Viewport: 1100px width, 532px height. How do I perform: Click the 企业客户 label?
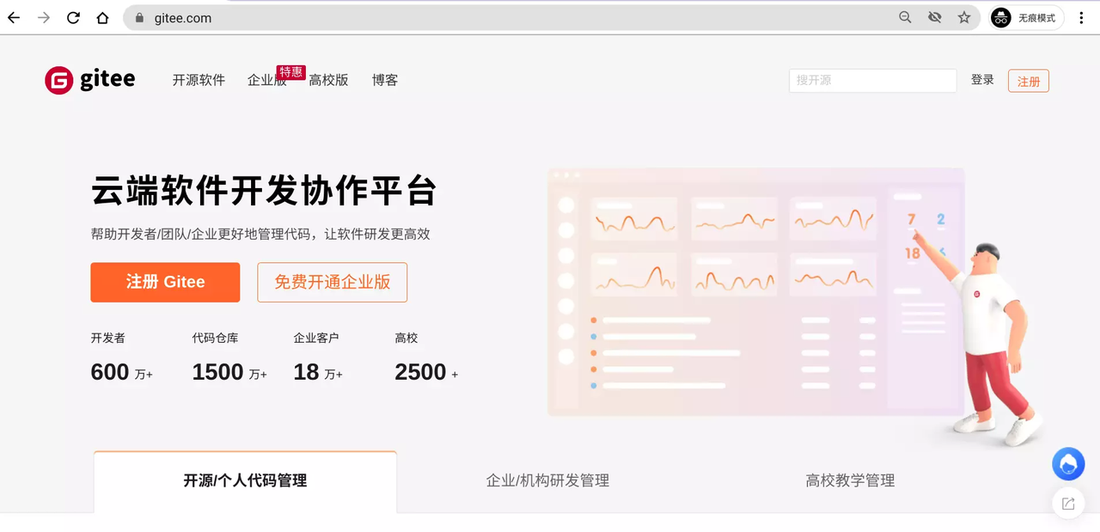316,338
